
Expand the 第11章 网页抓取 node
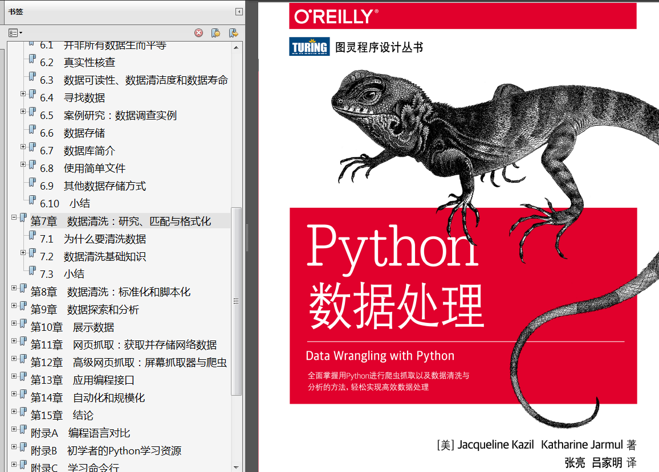click(14, 340)
